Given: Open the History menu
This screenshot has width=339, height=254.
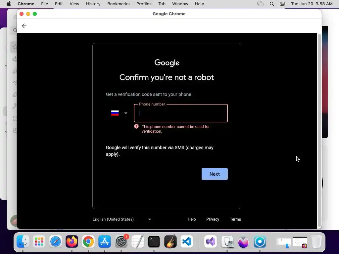Looking at the screenshot, I should point(93,4).
